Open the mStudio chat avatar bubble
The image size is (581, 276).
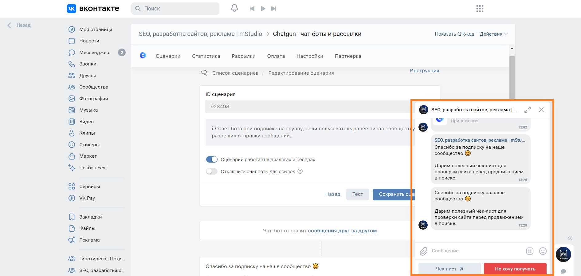click(x=563, y=254)
